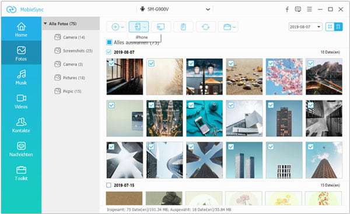The height and width of the screenshot is (214, 350).
Task: Open the Home section in sidebar
Action: pos(21,30)
